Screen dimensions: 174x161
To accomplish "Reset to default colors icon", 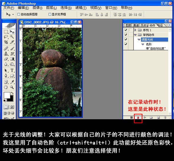I will 4,101.
